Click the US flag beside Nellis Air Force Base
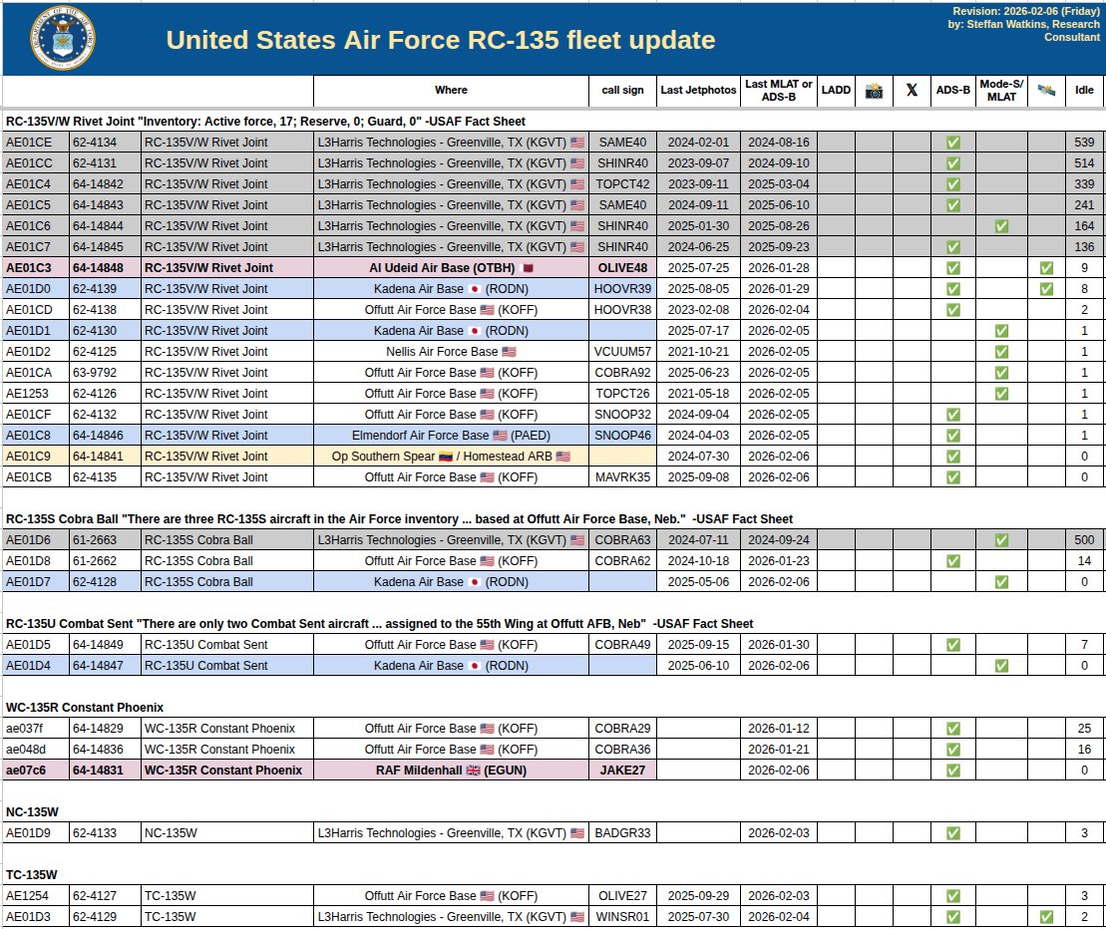The width and height of the screenshot is (1106, 929). 509,352
